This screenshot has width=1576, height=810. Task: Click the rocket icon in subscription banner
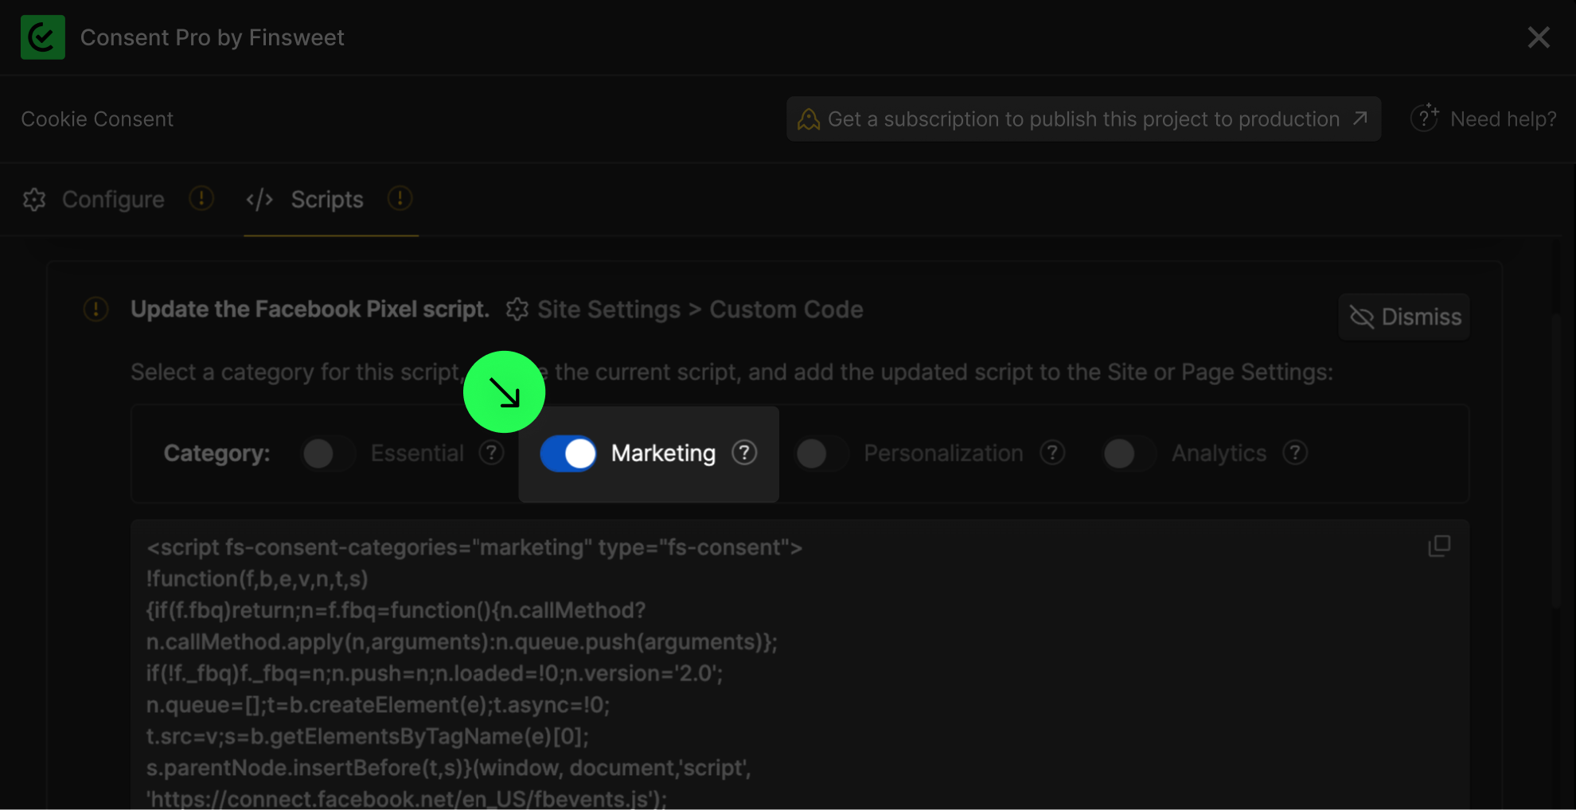(x=809, y=119)
